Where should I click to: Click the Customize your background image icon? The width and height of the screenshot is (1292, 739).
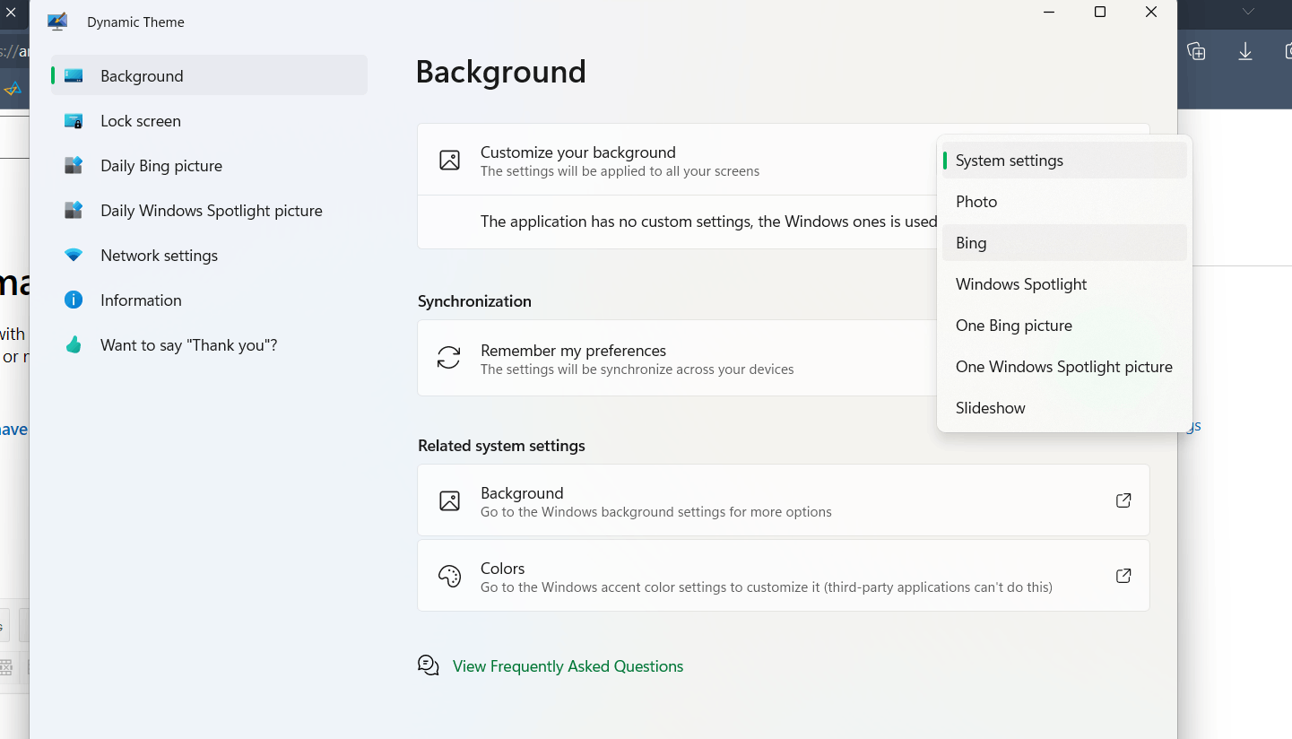coord(449,159)
